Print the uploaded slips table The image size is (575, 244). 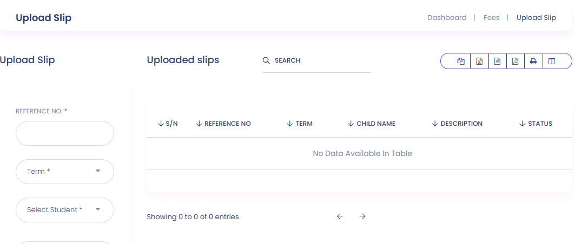(x=533, y=62)
